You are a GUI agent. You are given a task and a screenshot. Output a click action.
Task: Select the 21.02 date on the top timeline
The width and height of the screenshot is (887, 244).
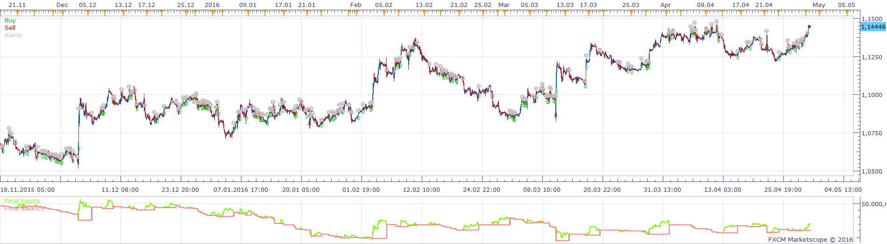click(x=459, y=5)
